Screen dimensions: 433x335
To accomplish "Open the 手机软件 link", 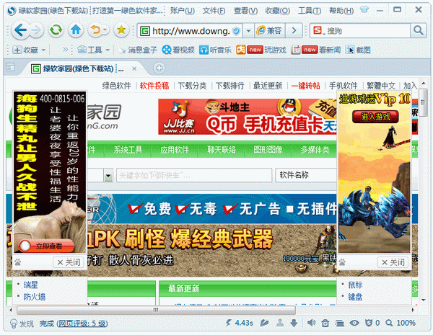I will pyautogui.click(x=344, y=86).
